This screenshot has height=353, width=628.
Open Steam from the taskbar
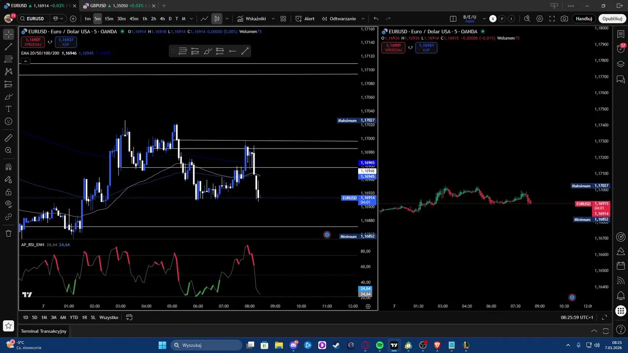(336, 345)
